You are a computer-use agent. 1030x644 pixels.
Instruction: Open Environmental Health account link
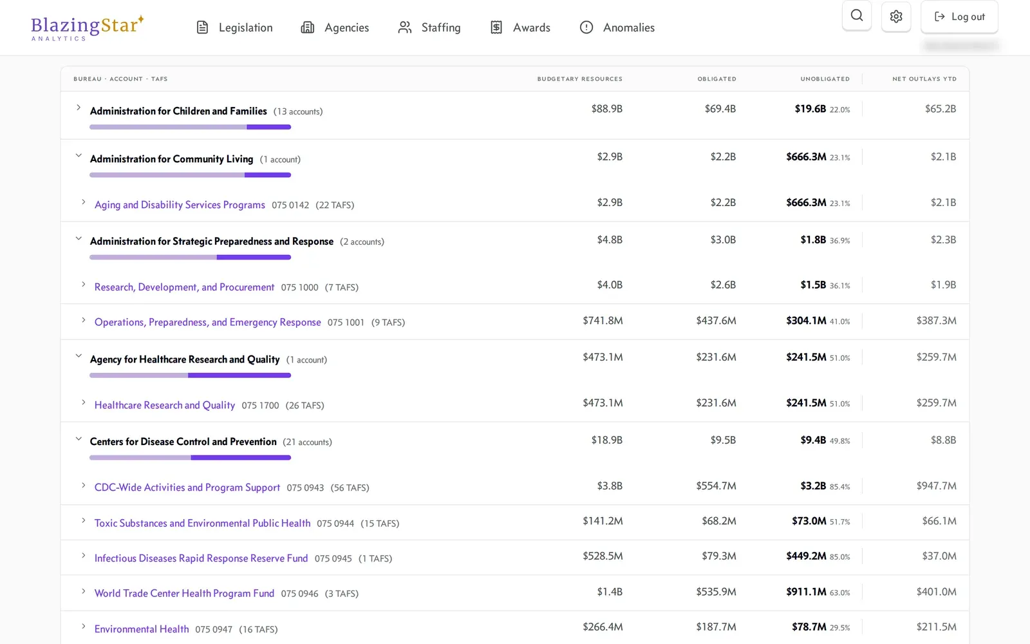coord(142,629)
